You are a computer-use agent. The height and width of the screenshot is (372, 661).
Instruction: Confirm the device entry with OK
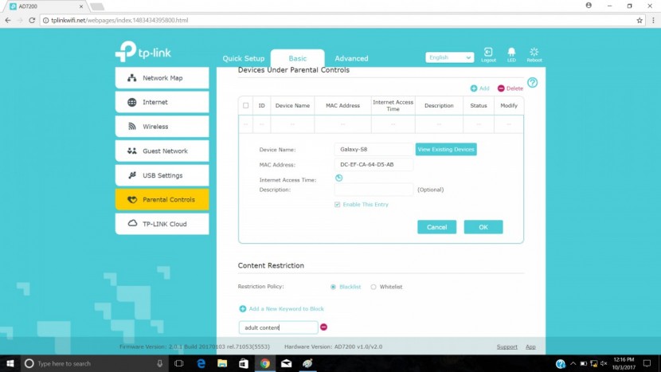tap(483, 227)
